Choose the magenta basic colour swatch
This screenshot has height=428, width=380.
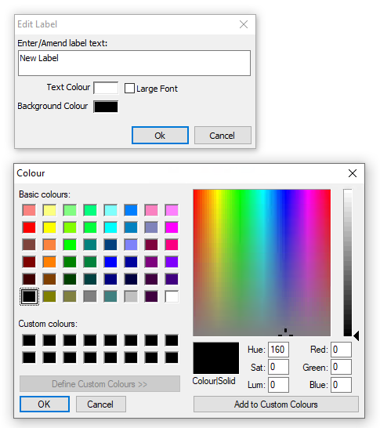pos(172,227)
